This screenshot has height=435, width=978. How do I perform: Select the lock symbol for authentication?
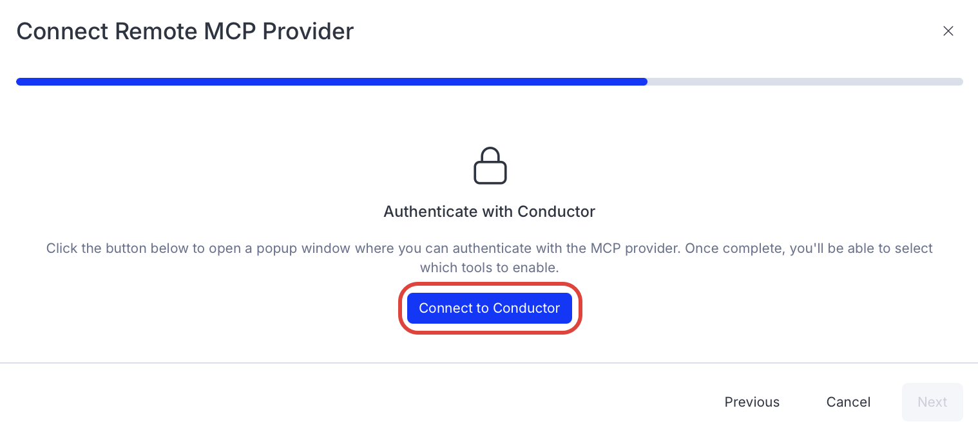click(490, 166)
